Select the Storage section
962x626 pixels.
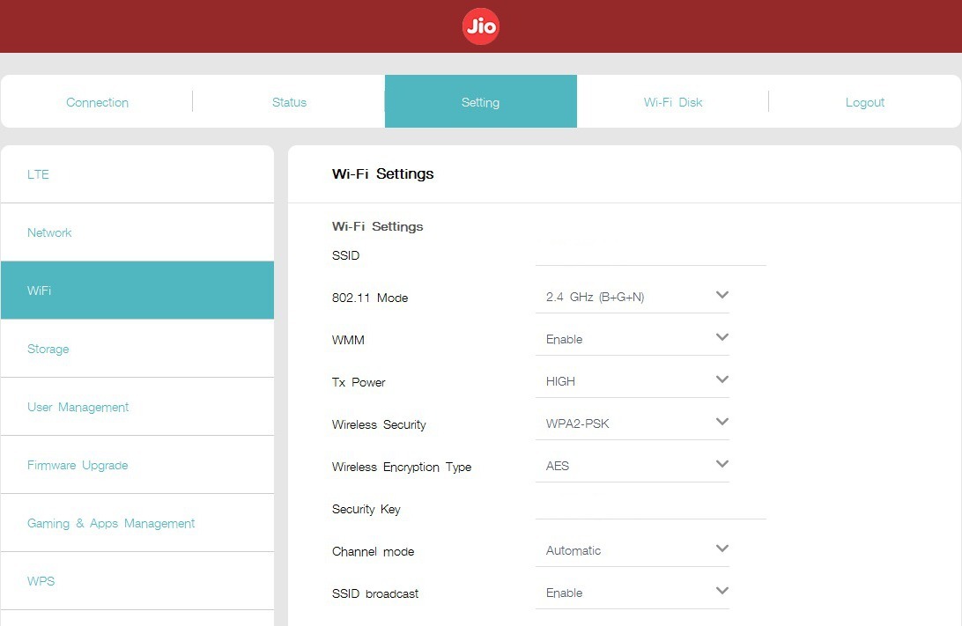point(48,349)
